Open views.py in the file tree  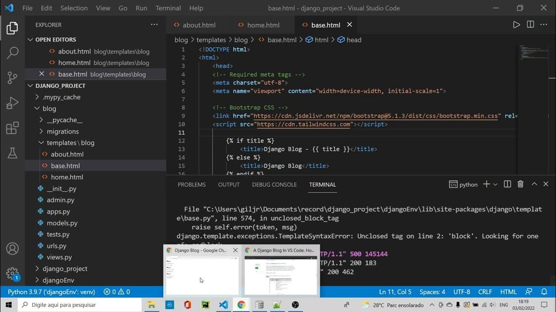tap(59, 257)
